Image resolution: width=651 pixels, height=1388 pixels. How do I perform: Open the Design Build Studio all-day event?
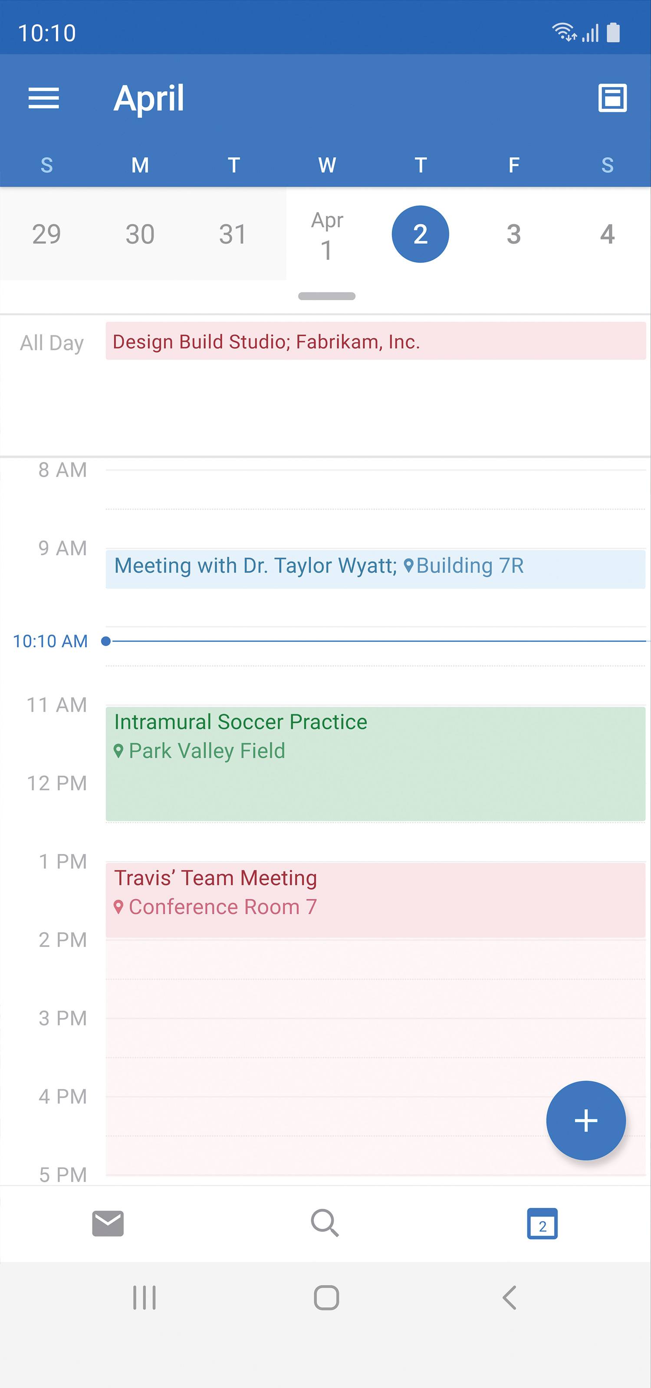(375, 342)
